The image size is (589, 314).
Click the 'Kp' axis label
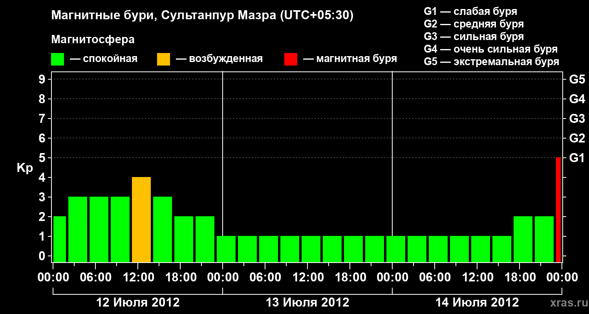(25, 168)
